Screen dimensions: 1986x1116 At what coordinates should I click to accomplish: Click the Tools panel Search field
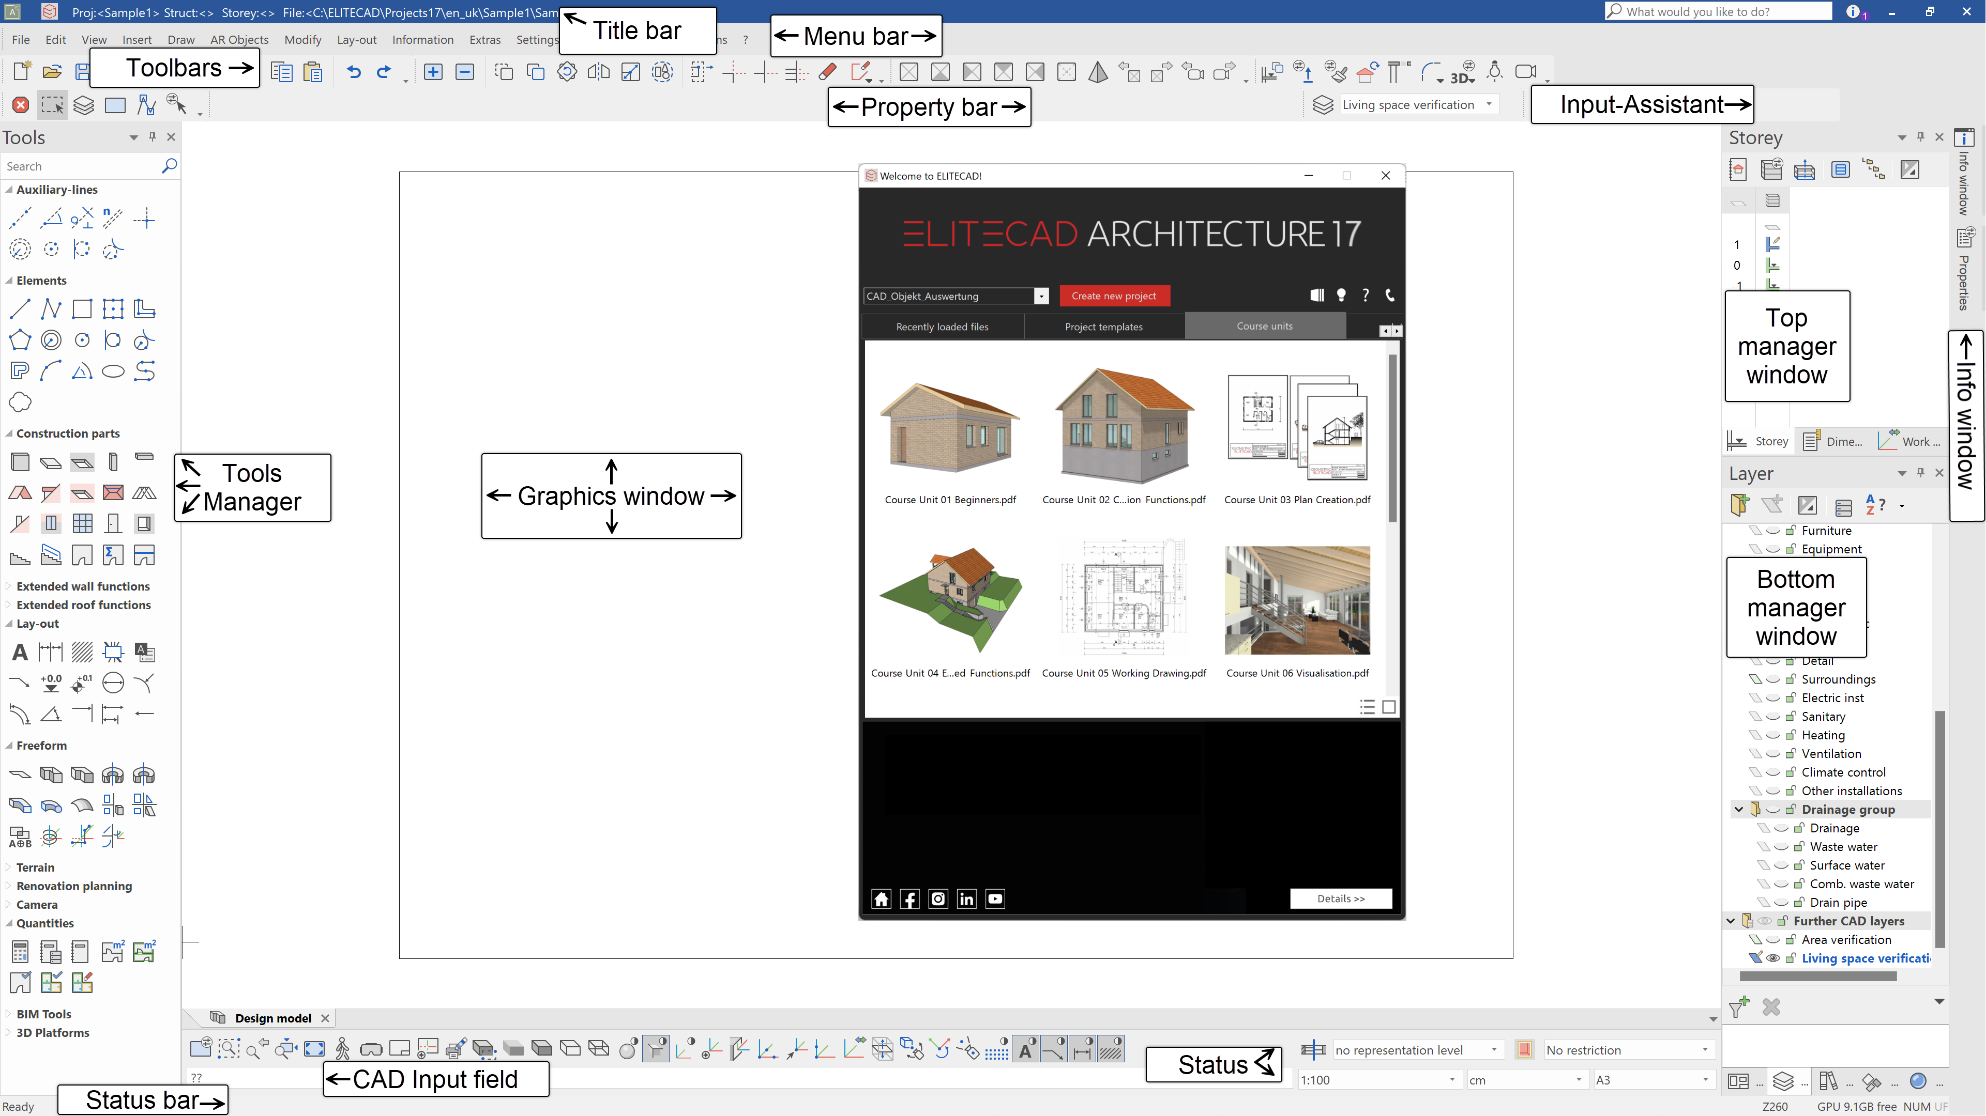point(80,166)
